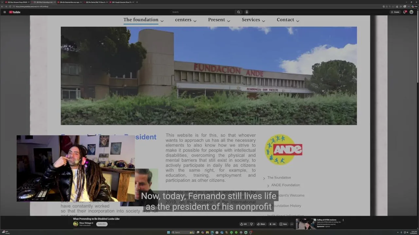Viewport: 419px width, 235px height.
Task: Go to the YouTube home logo
Action: click(x=15, y=12)
